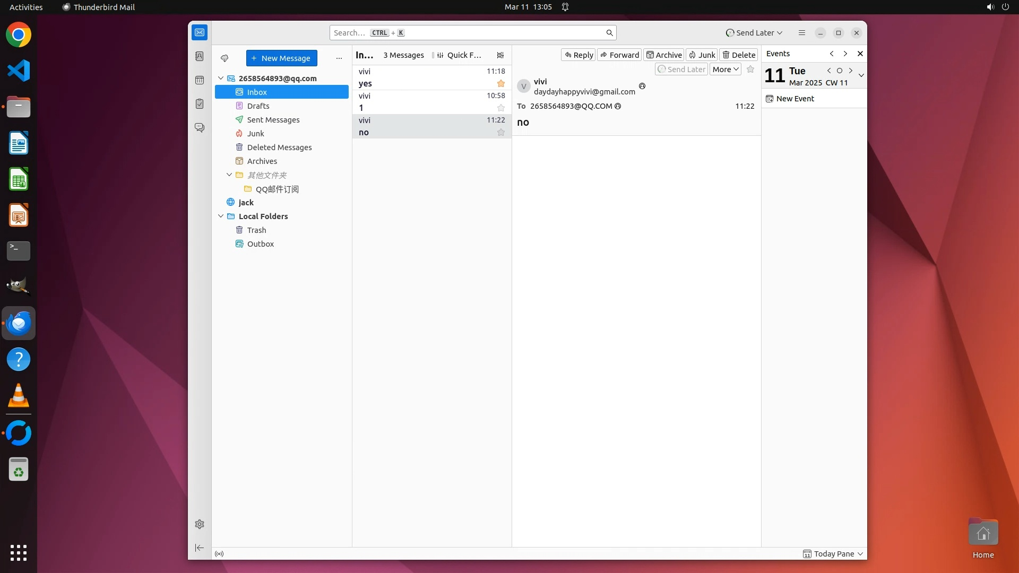This screenshot has width=1019, height=573.
Task: Open the hamburger application menu
Action: pos(801,33)
